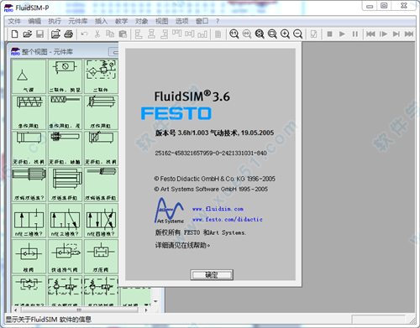Align objects to horizontal center icon

pos(151,34)
